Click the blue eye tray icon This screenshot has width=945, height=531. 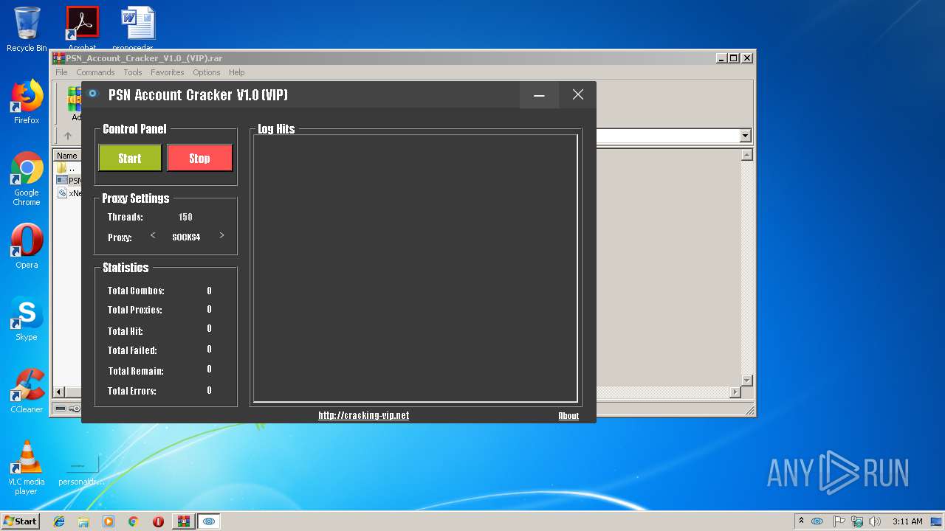point(817,521)
